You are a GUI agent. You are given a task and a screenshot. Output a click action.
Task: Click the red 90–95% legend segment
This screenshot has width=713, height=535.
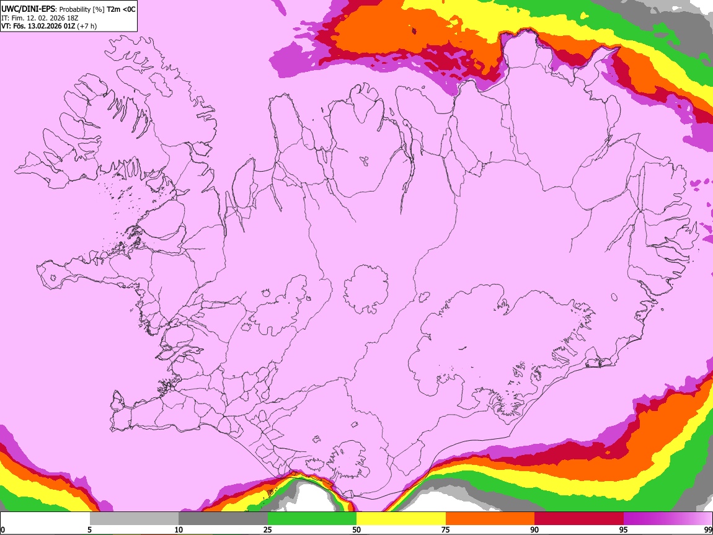(x=579, y=519)
